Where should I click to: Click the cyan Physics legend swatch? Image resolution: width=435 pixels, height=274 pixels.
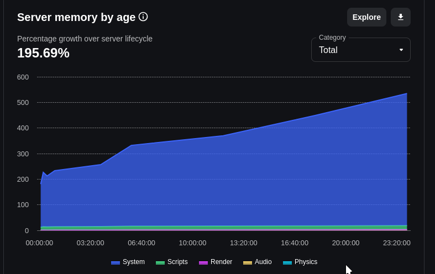tap(287, 262)
